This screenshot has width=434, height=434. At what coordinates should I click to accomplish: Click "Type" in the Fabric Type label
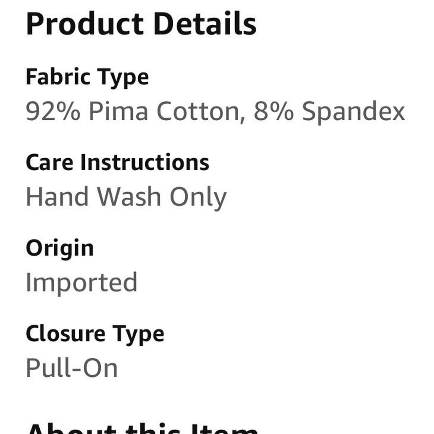[123, 77]
